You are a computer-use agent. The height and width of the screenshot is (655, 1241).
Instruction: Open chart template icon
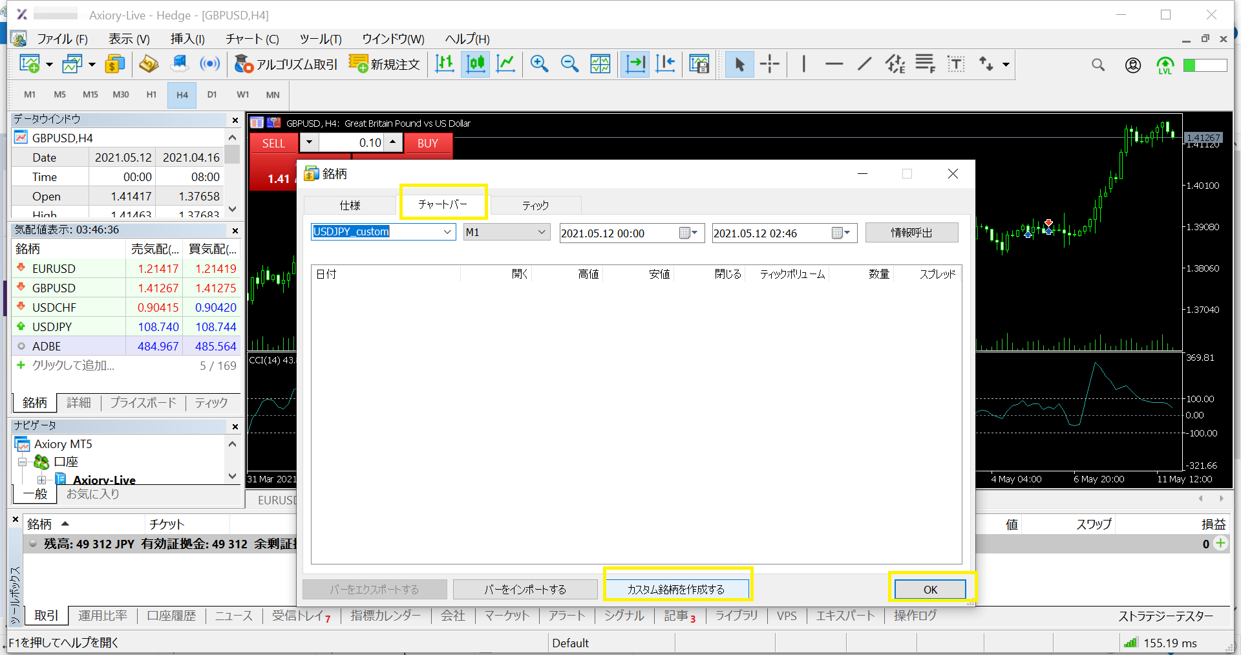pyautogui.click(x=699, y=64)
